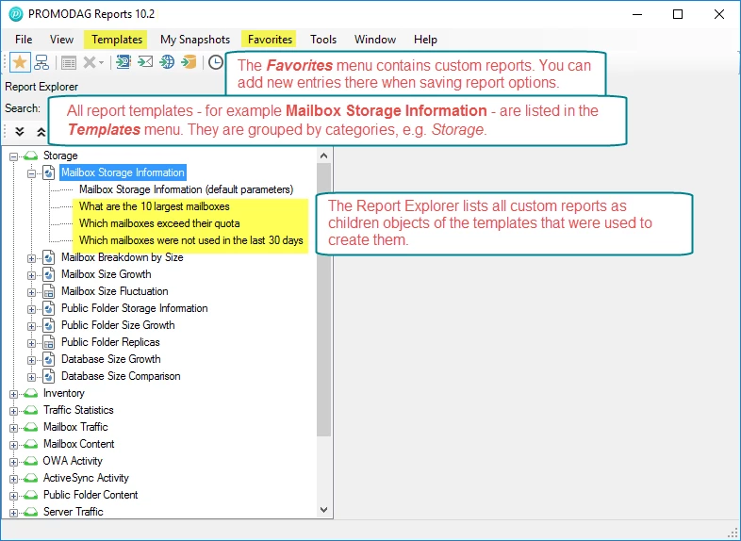Click the grid list toolbar icon
741x541 pixels.
69,62
